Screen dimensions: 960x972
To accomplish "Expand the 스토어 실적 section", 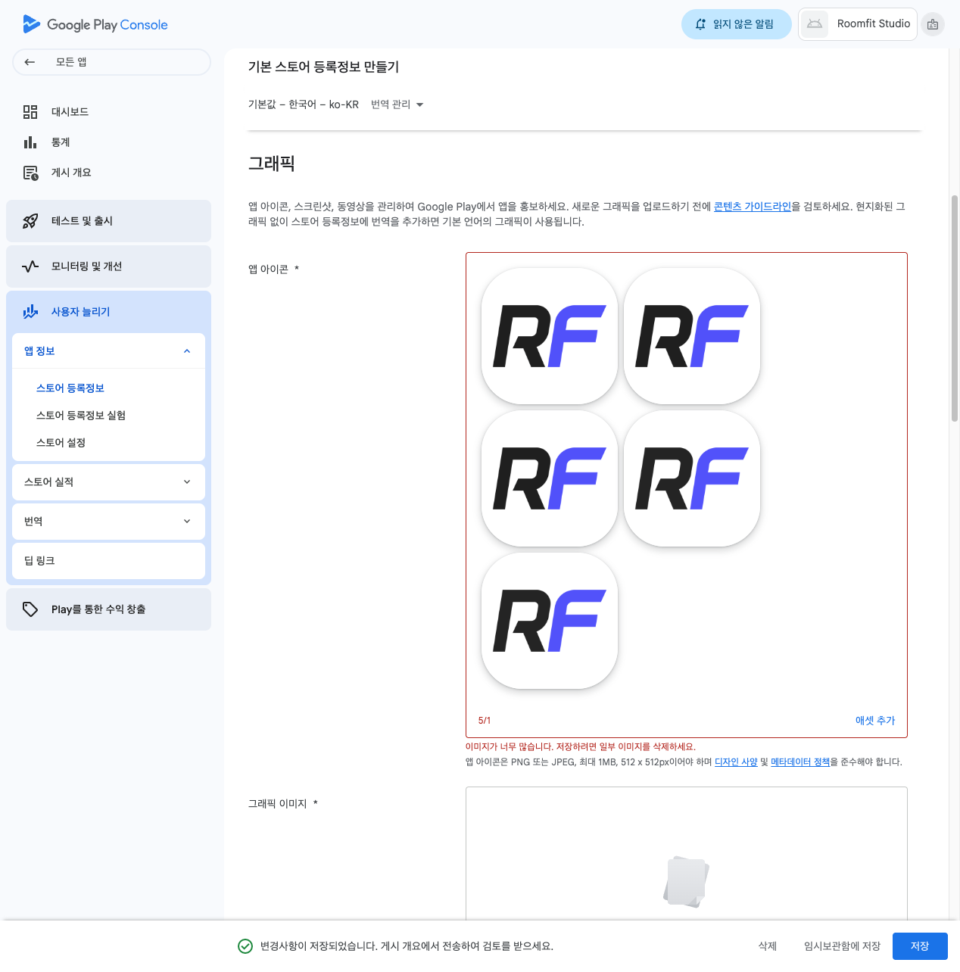I will [x=187, y=482].
